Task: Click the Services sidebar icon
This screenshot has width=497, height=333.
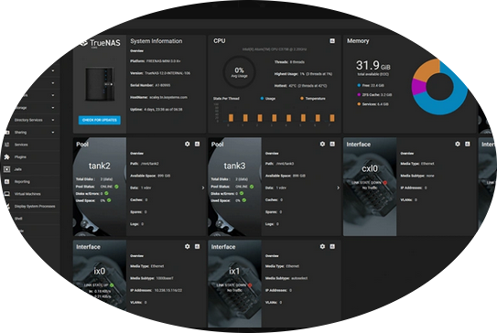Action: (x=7, y=145)
